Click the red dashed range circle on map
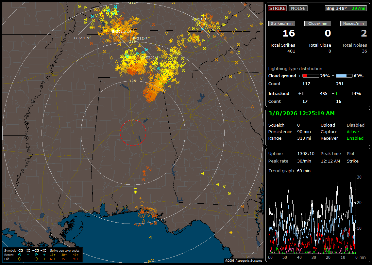This screenshot has width=372, height=265. (x=133, y=133)
